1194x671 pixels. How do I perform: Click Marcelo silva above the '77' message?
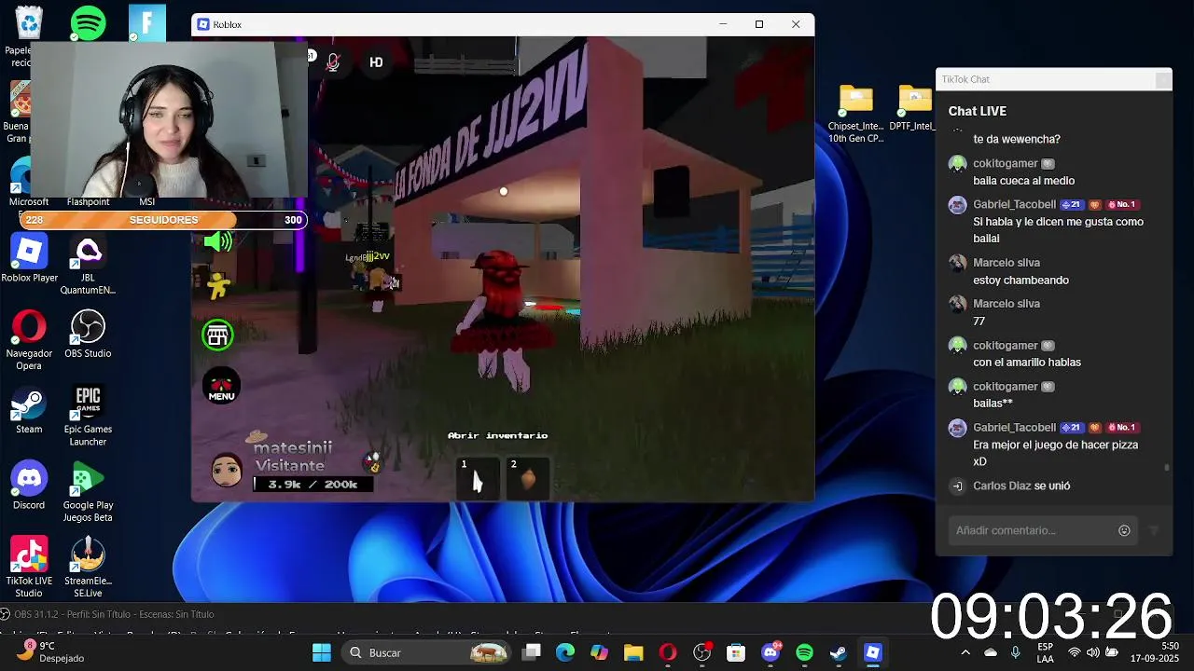1007,304
